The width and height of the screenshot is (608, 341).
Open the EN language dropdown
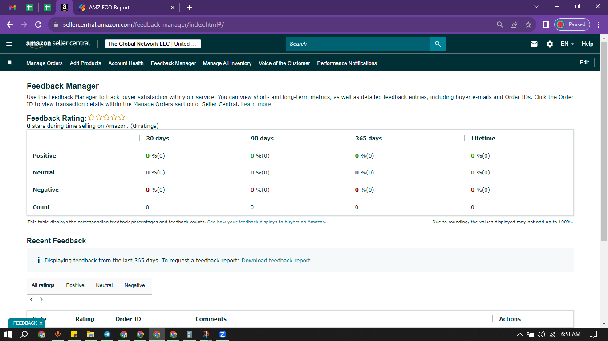coord(567,44)
